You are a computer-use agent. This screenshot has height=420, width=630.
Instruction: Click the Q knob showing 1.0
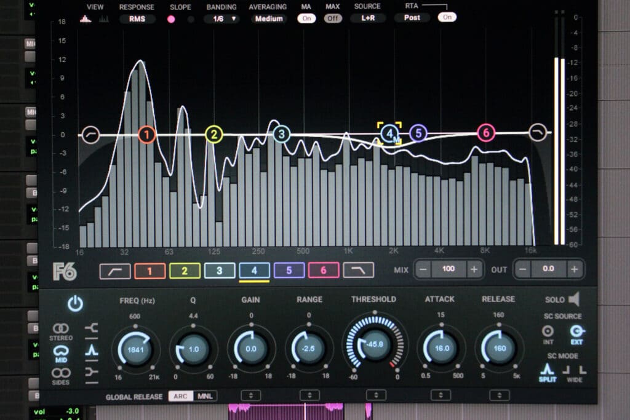pos(193,349)
